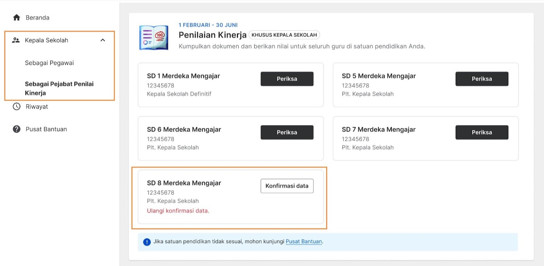Click the 12345678 number under SD 1
The height and width of the screenshot is (266, 544).
click(160, 85)
